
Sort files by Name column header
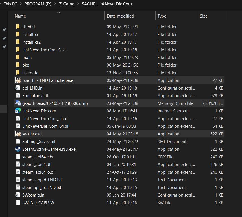(20, 16)
